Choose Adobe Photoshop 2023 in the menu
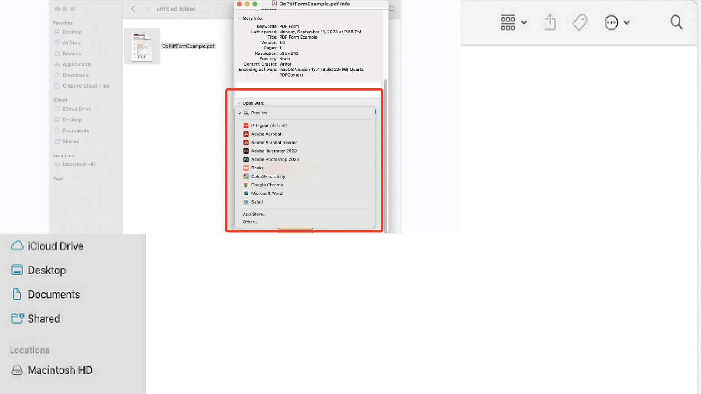Viewport: 701px width, 394px height. pyautogui.click(x=305, y=159)
